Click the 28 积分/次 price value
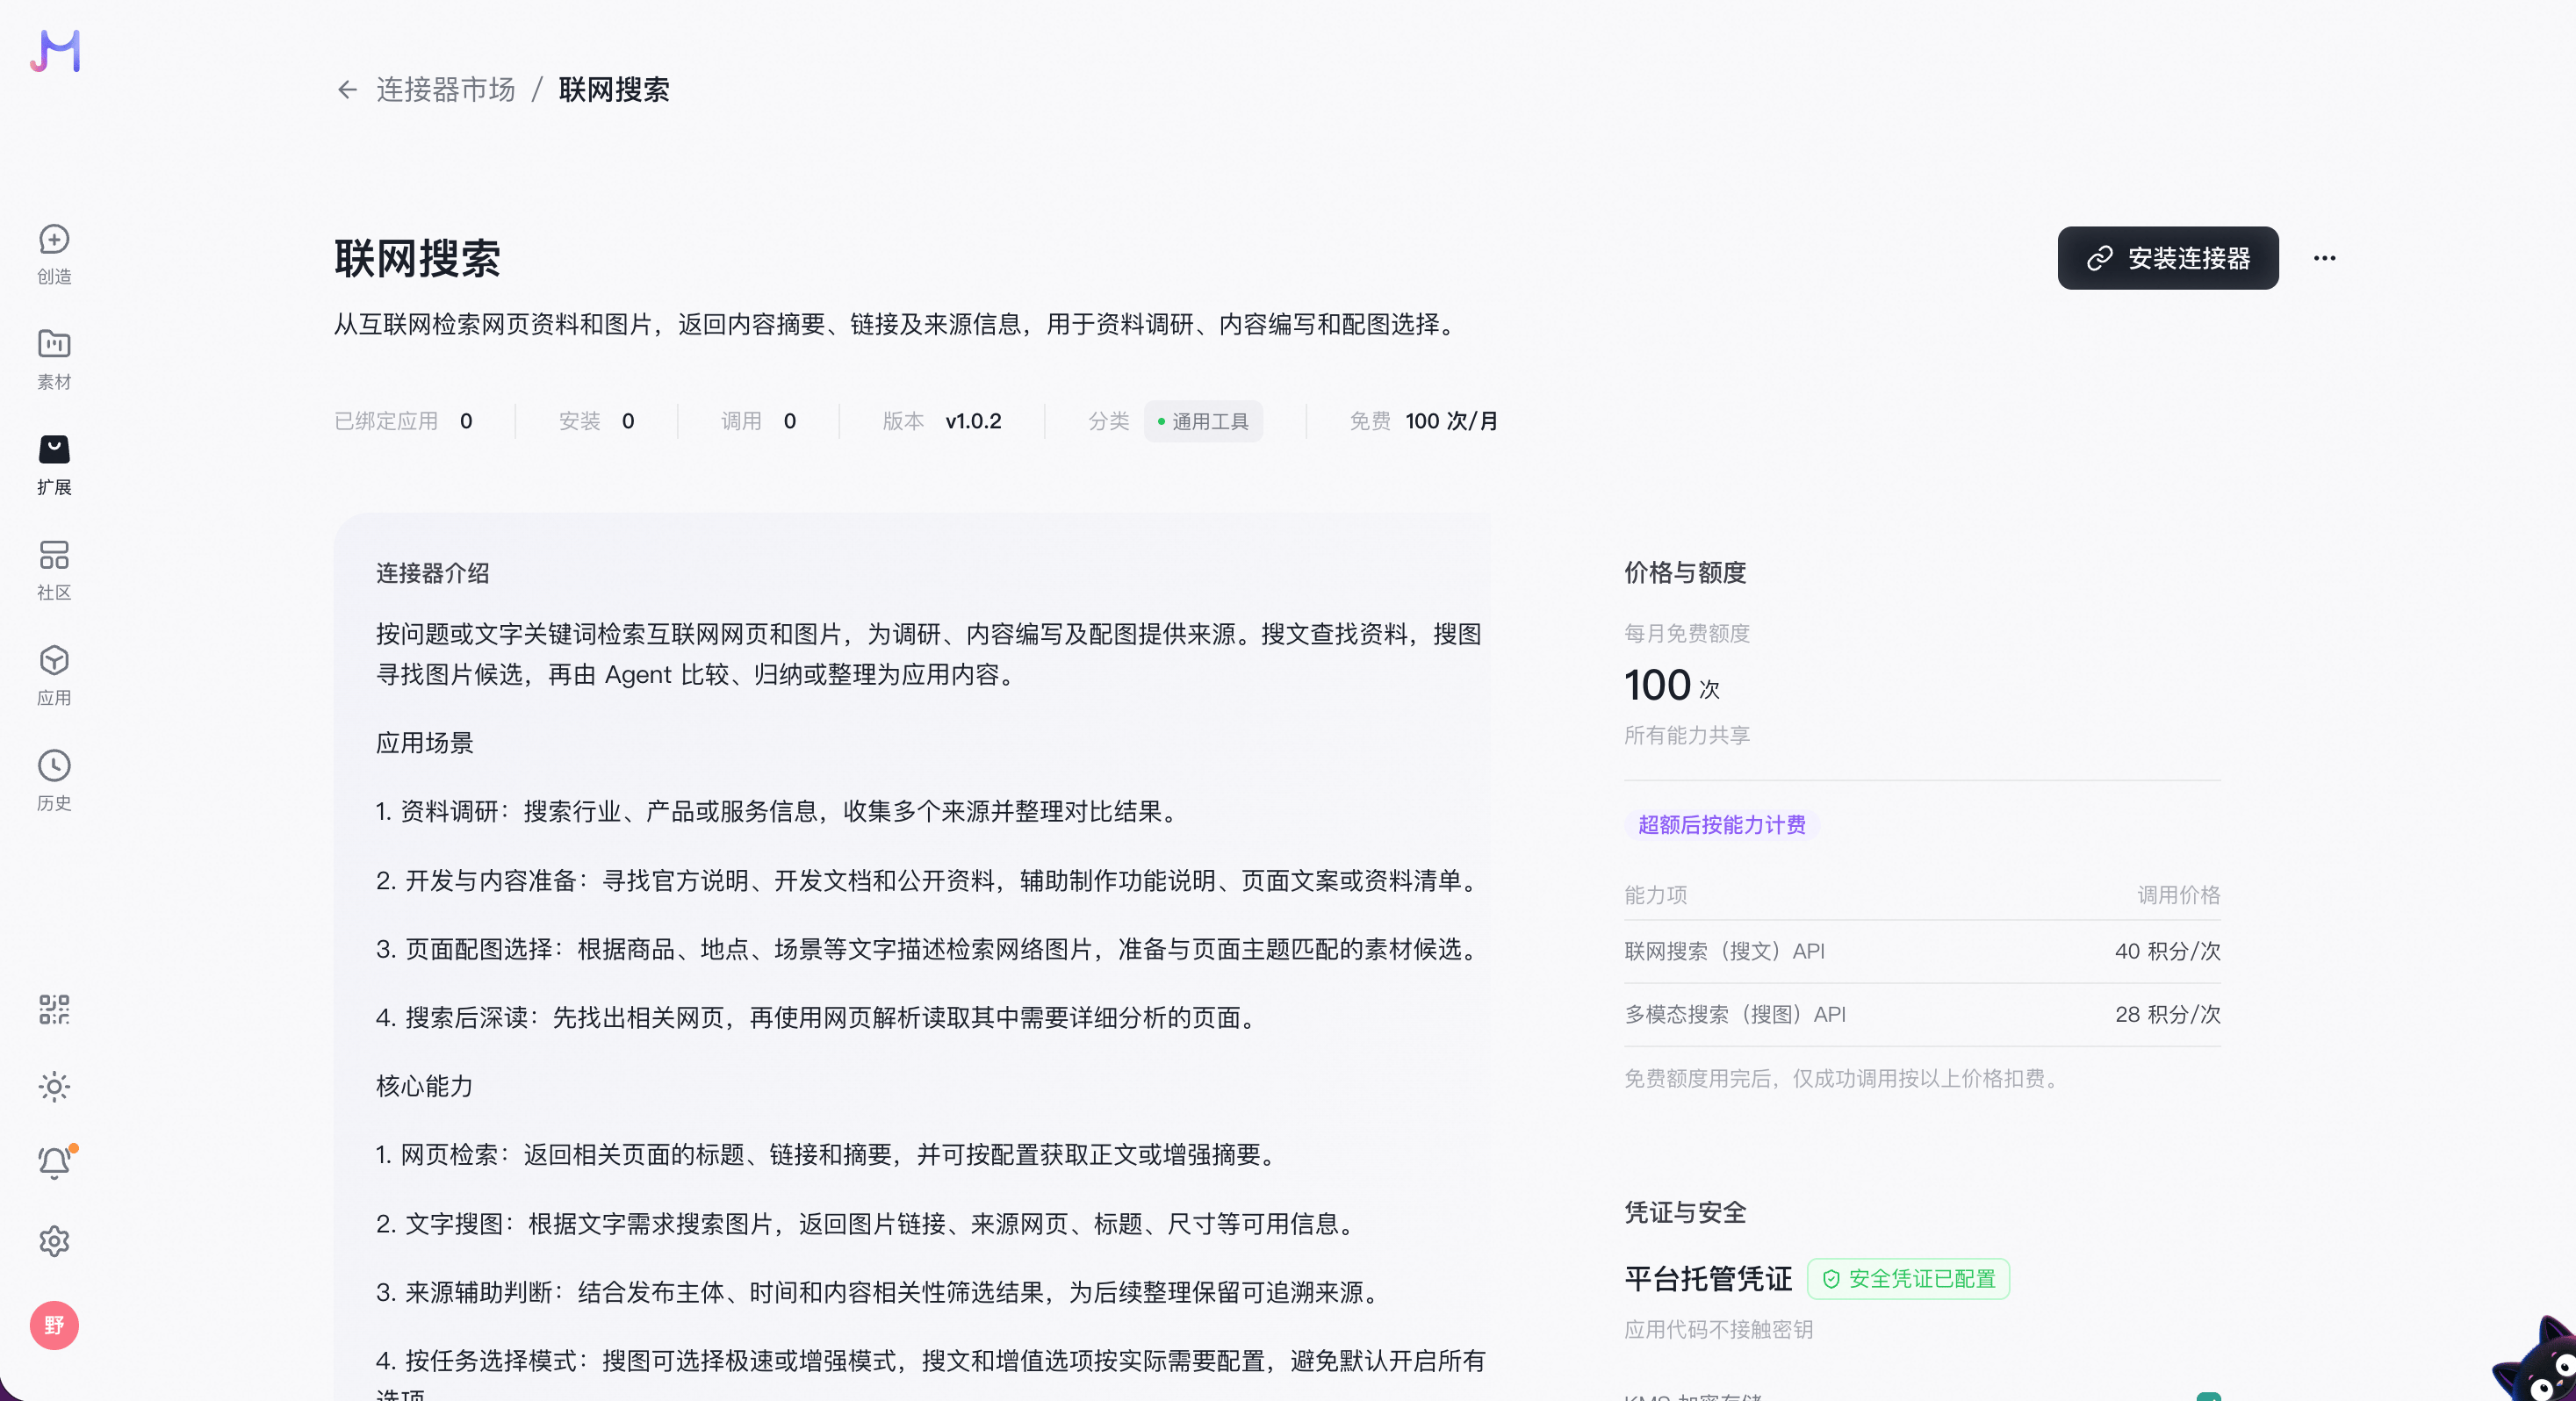The width and height of the screenshot is (2576, 1401). click(x=2167, y=1014)
